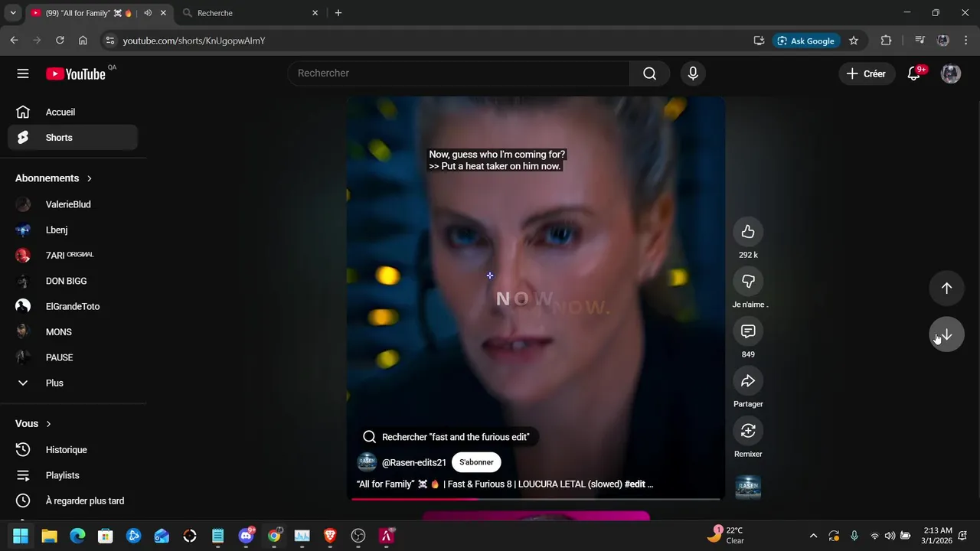This screenshot has height=551, width=980.
Task: Open the browser home page
Action: (83, 41)
